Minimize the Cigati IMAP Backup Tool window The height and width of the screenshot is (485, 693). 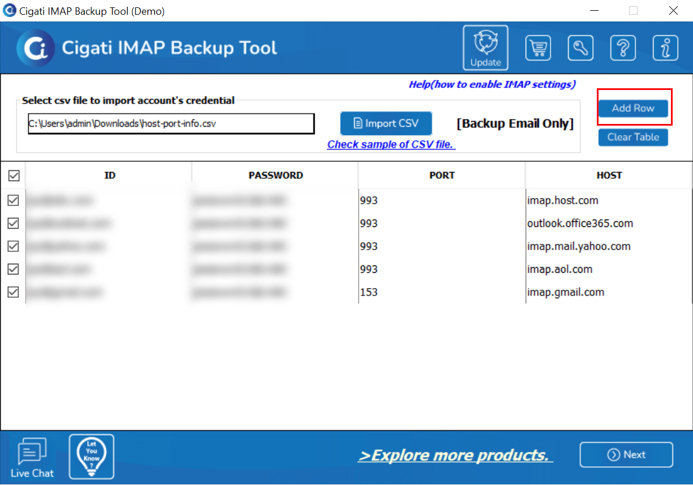coord(594,11)
